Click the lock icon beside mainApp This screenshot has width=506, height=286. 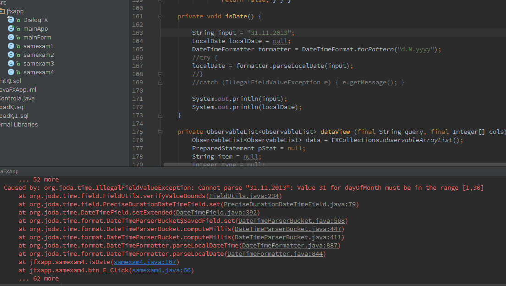[x=18, y=29]
